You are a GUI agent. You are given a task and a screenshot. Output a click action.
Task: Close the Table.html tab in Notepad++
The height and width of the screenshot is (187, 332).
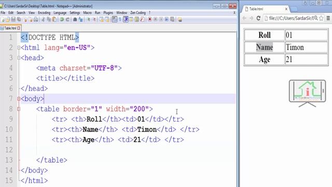[x=19, y=28]
